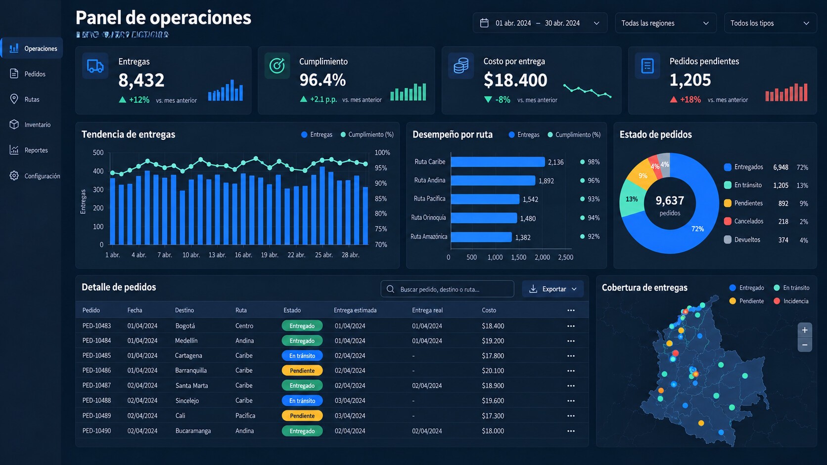Open row actions for PED-10487

(x=571, y=386)
